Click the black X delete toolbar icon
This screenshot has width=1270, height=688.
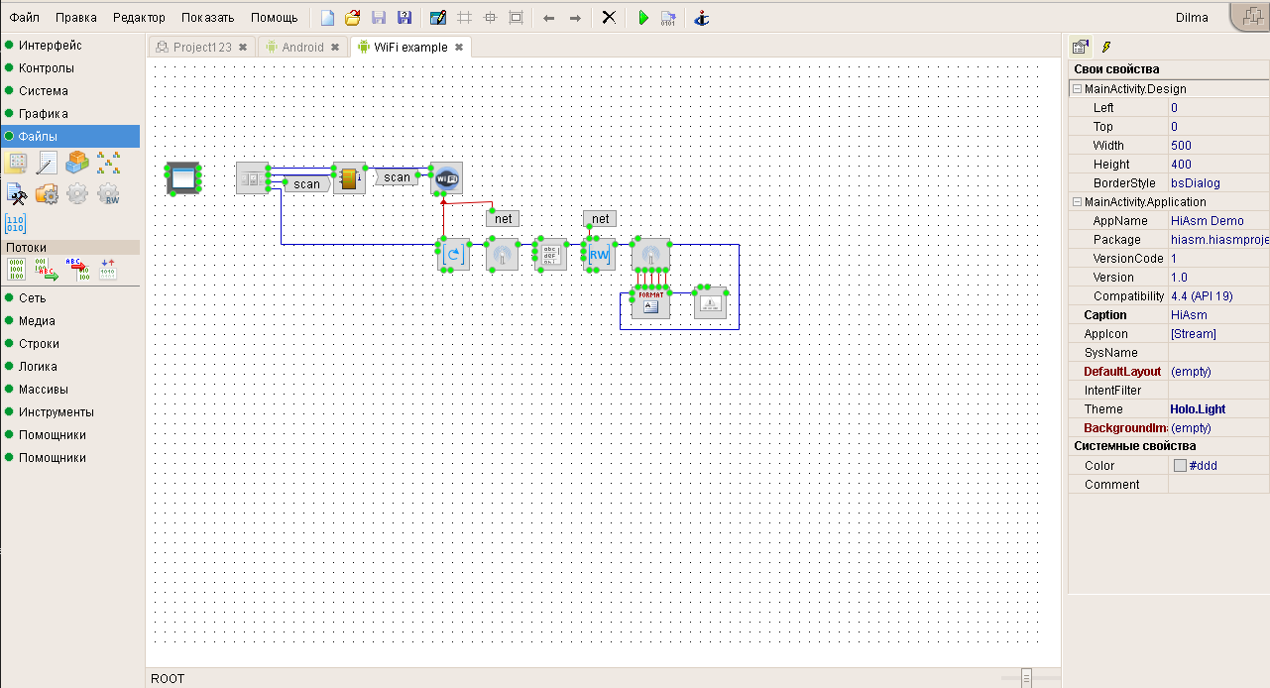609,18
